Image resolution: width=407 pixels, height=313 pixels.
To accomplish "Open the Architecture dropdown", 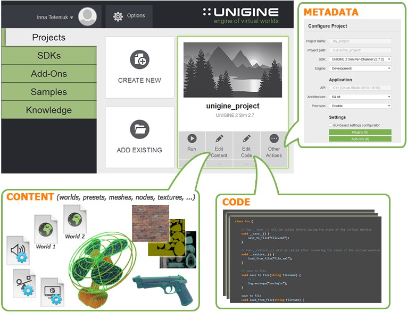I will click(360, 97).
